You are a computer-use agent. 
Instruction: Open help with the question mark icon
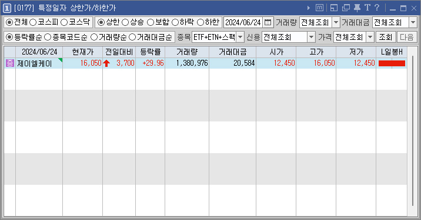[377, 8]
